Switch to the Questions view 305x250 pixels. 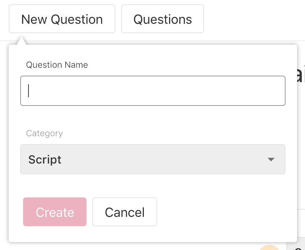click(x=163, y=19)
